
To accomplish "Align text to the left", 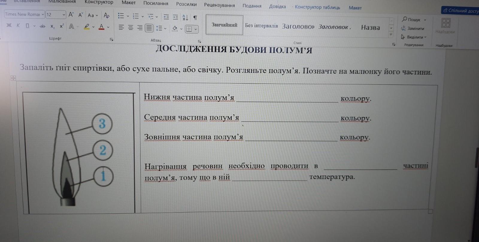I will 121,27.
